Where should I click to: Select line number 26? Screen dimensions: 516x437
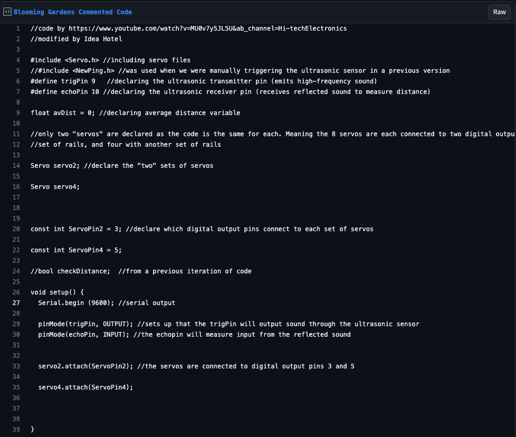[x=16, y=292]
